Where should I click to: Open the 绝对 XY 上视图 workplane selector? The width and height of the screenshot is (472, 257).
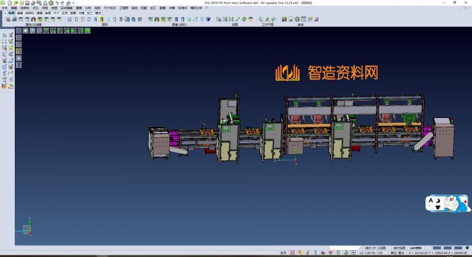pyautogui.click(x=375, y=248)
